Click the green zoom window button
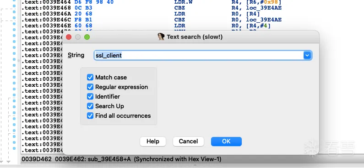This screenshot has width=364, height=168. coord(87,37)
